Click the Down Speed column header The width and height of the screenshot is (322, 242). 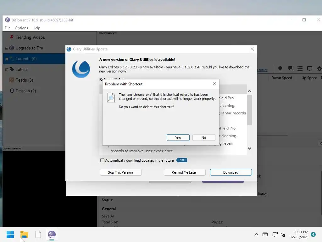click(x=281, y=78)
